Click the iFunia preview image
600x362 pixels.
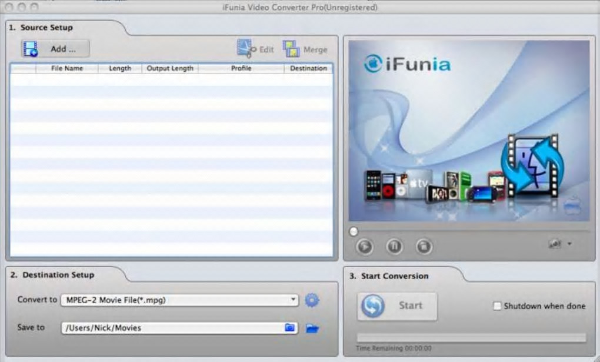[469, 131]
